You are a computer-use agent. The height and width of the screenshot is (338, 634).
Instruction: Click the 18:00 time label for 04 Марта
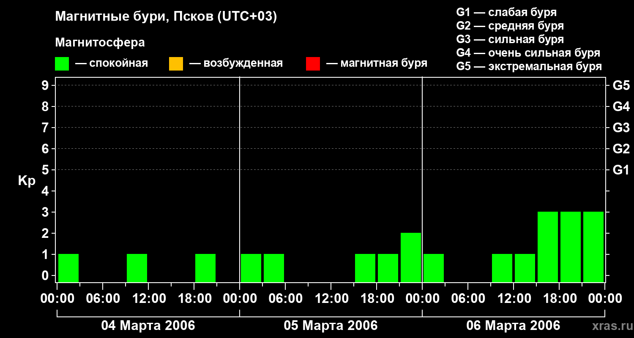pos(194,299)
